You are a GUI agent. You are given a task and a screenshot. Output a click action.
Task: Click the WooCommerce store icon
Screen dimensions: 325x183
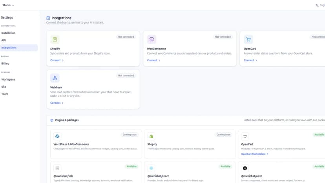point(152,39)
